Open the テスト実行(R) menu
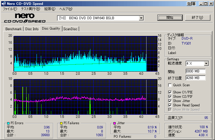 pos(31,9)
